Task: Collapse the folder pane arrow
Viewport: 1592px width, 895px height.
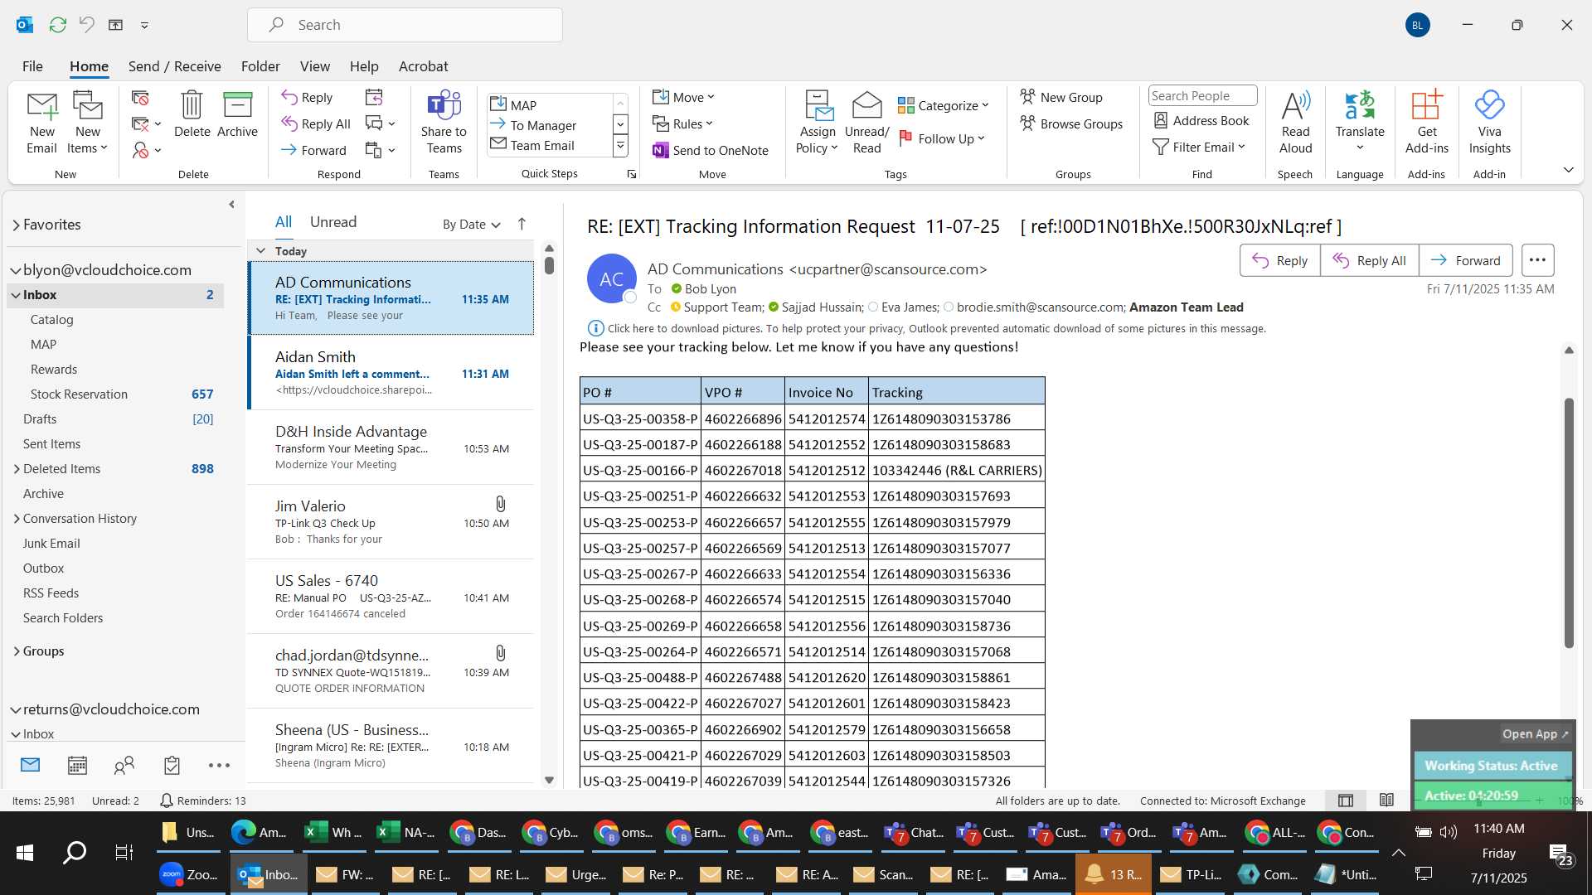Action: pos(231,204)
